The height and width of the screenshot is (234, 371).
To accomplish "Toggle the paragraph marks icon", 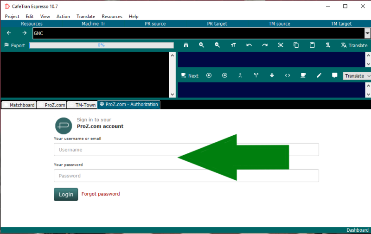I will pos(328,45).
